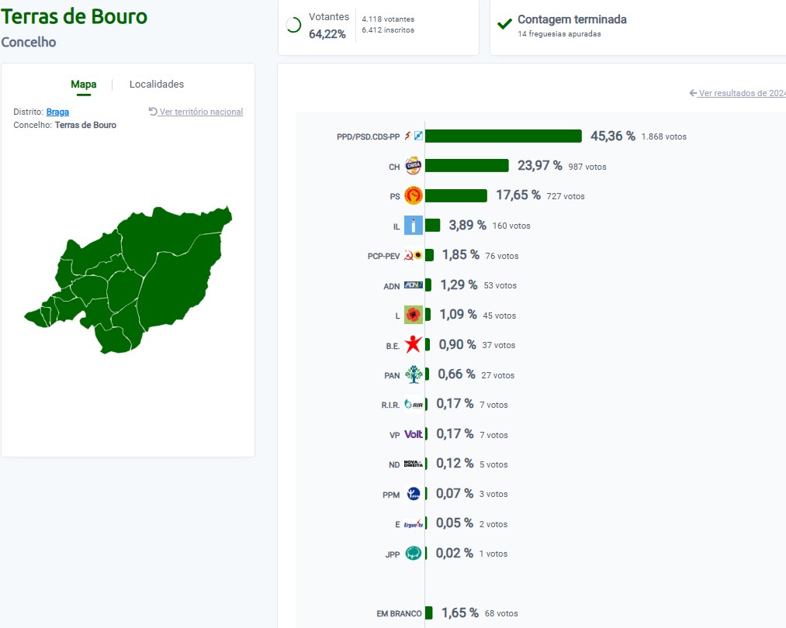Click the PPD/PSD.CDS-PP 45,36 % result bar
The height and width of the screenshot is (628, 786).
[504, 136]
